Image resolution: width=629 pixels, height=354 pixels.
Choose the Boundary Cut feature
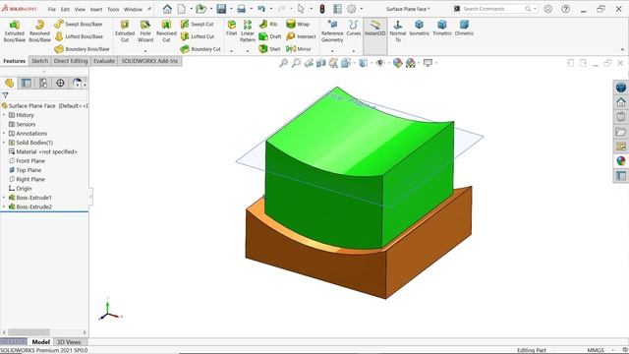coord(200,49)
